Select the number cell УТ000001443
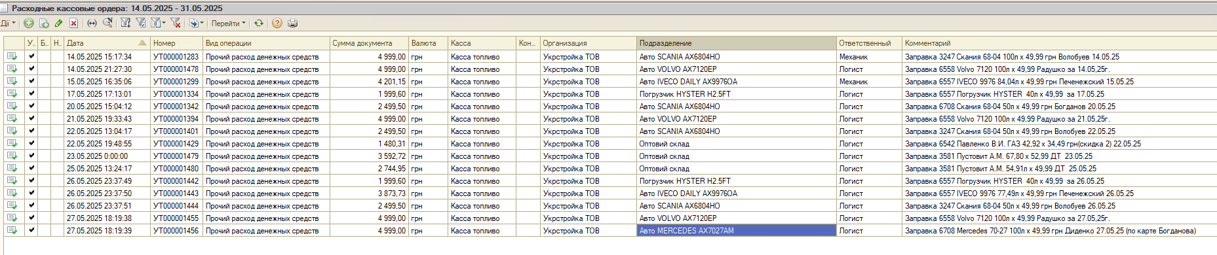The height and width of the screenshot is (255, 1217). (x=176, y=193)
